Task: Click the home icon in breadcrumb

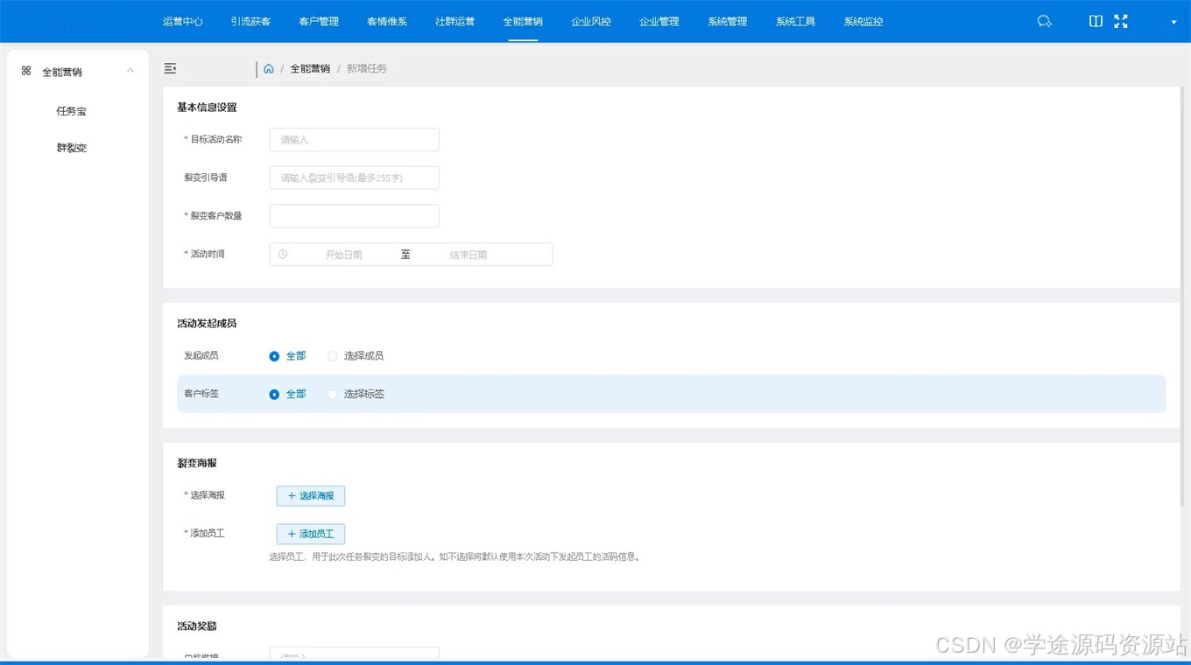Action: coord(269,68)
